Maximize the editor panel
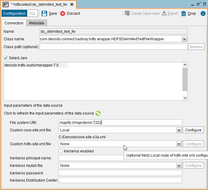 [x=205, y=4]
